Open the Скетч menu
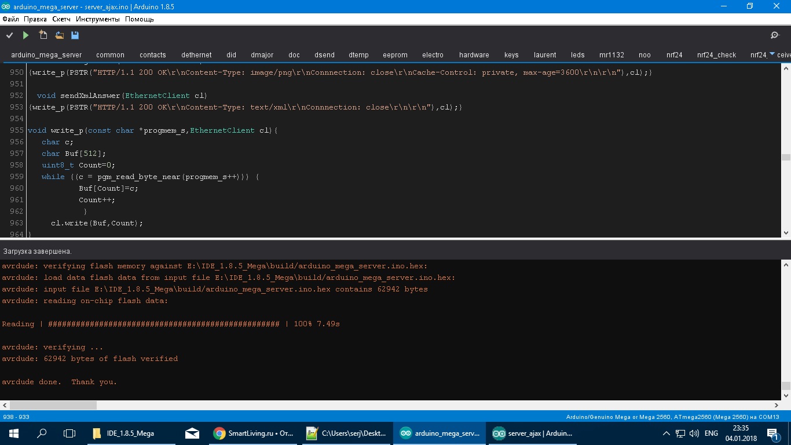Image resolution: width=791 pixels, height=445 pixels. pyautogui.click(x=61, y=19)
